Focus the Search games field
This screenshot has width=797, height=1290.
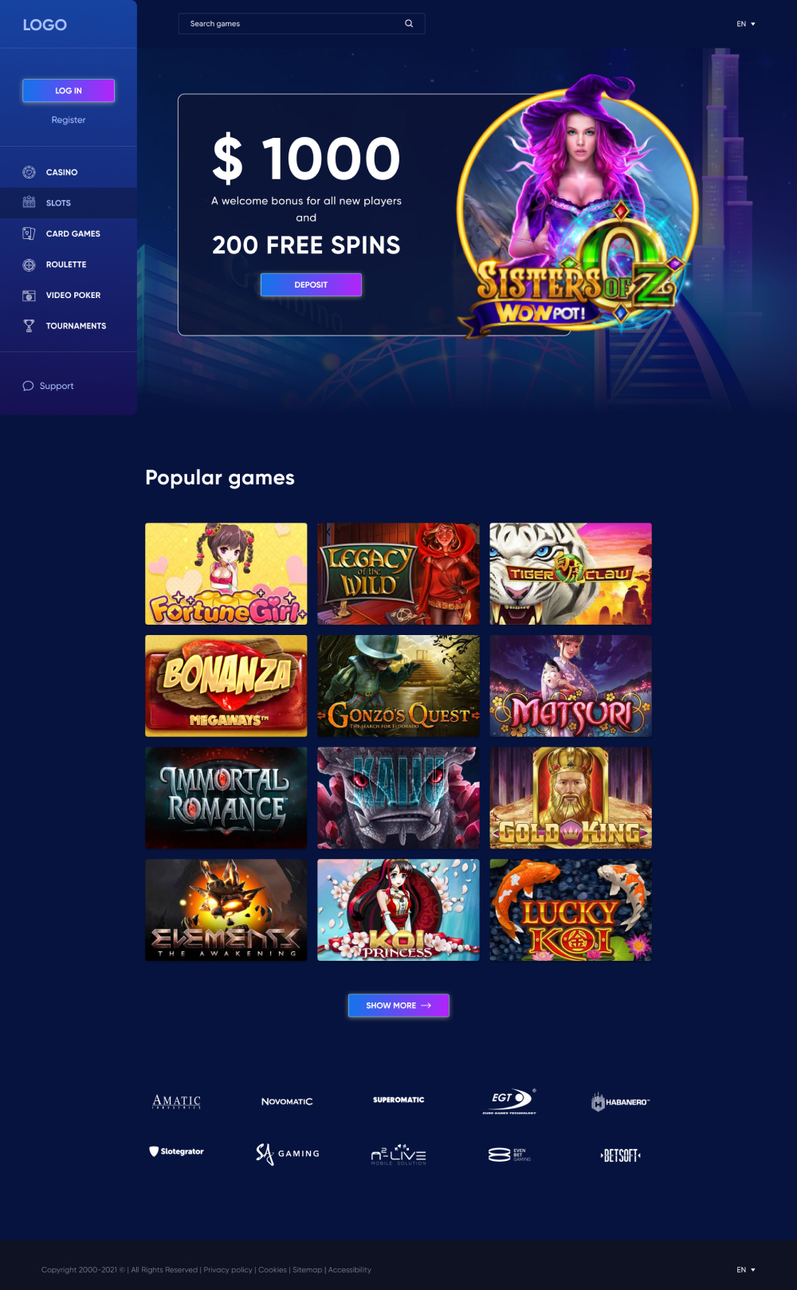[301, 24]
